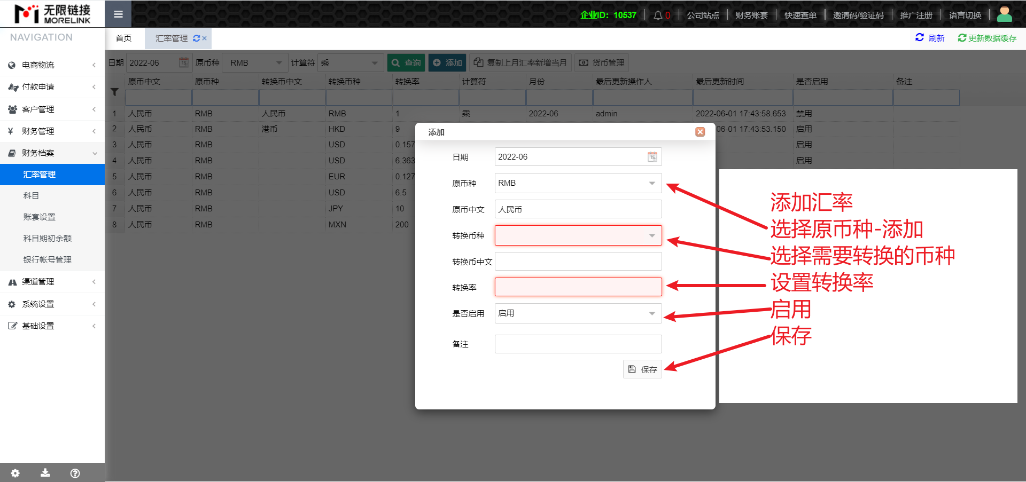Click the help question mark icon

tap(75, 473)
